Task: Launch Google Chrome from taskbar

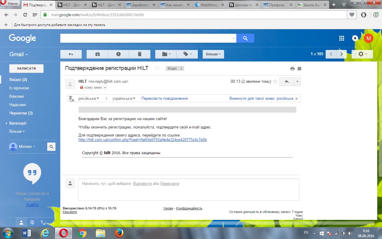Action: [82, 233]
